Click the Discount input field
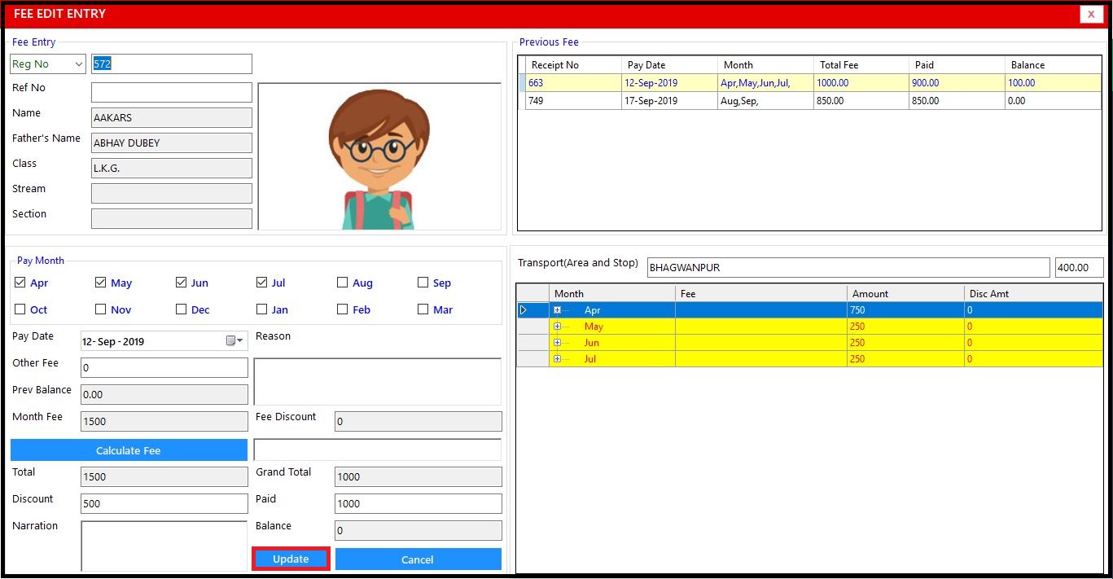The image size is (1113, 579). coord(164,503)
